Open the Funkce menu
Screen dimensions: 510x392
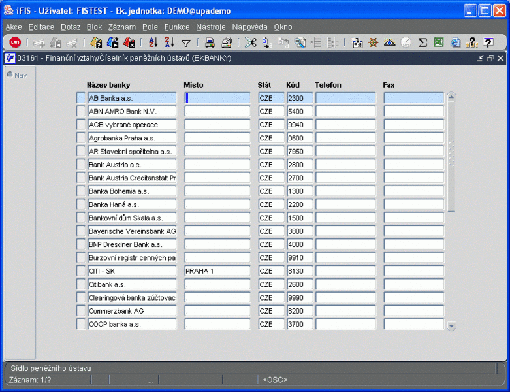click(x=177, y=27)
